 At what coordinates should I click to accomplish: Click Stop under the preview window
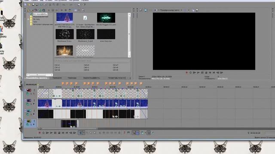(206, 72)
